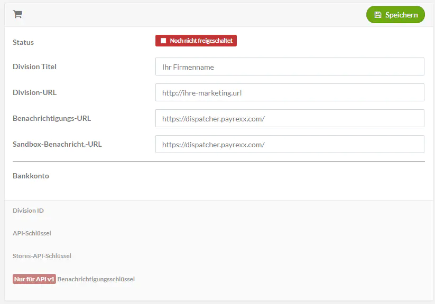Screen dimensions: 435x304
Task: Click the Speichern save button
Action: pyautogui.click(x=395, y=15)
